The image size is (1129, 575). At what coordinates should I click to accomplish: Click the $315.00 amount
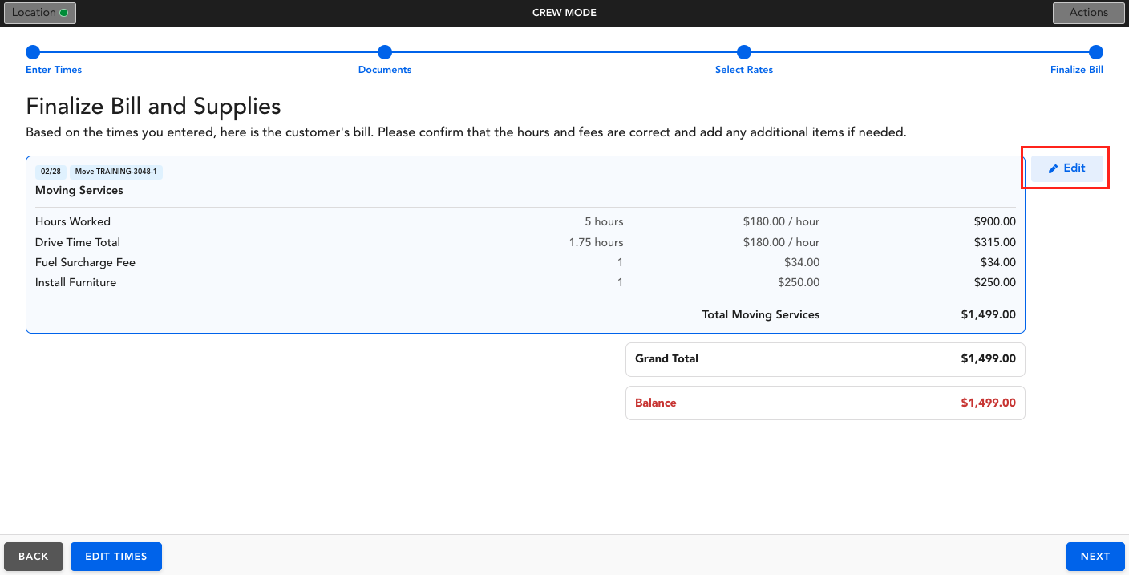(995, 242)
